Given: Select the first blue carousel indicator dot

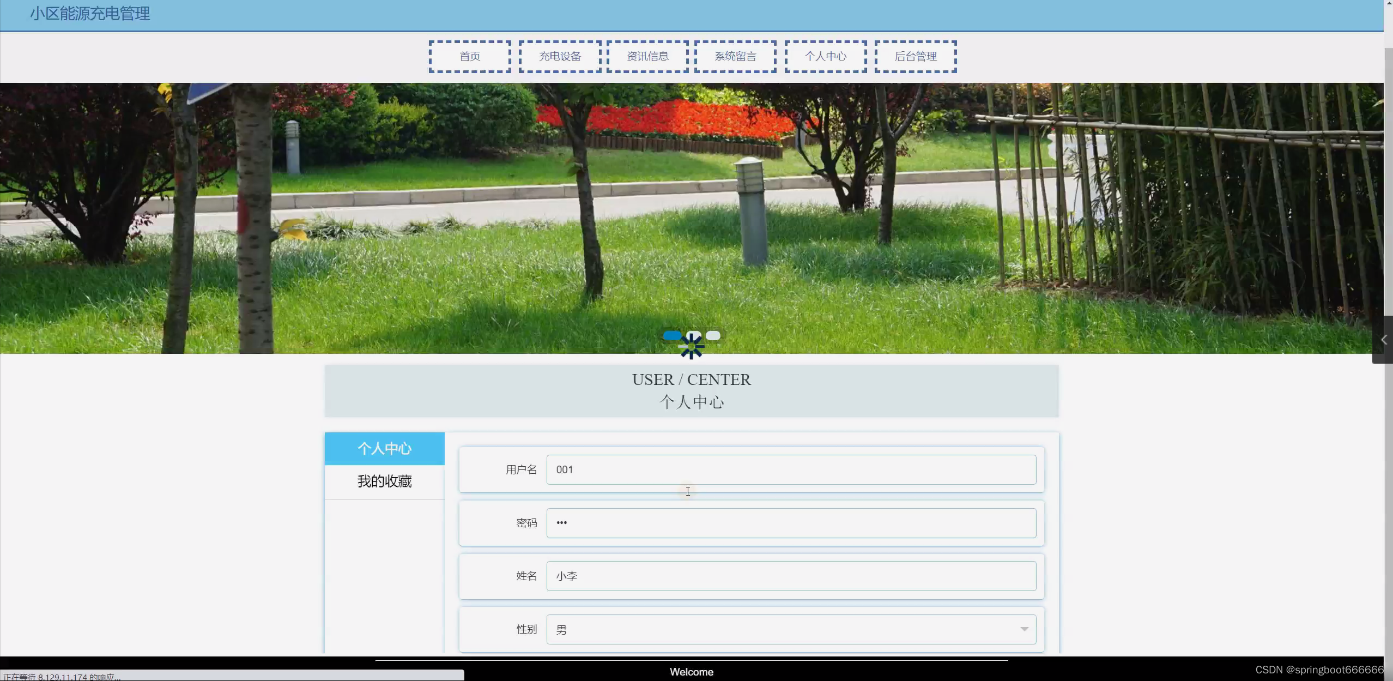Looking at the screenshot, I should tap(672, 335).
